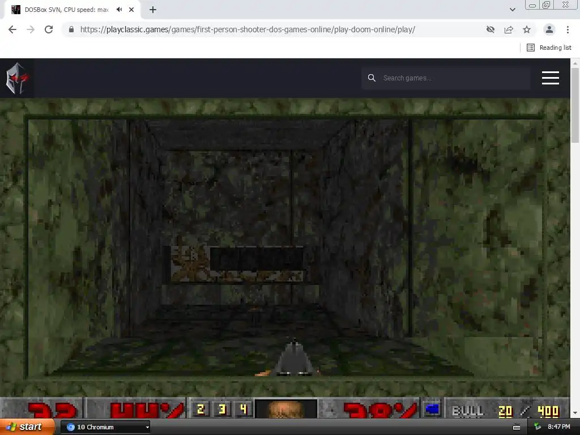Open the Chromium three-dot menu
Screen dimensions: 580x435
[x=568, y=29]
